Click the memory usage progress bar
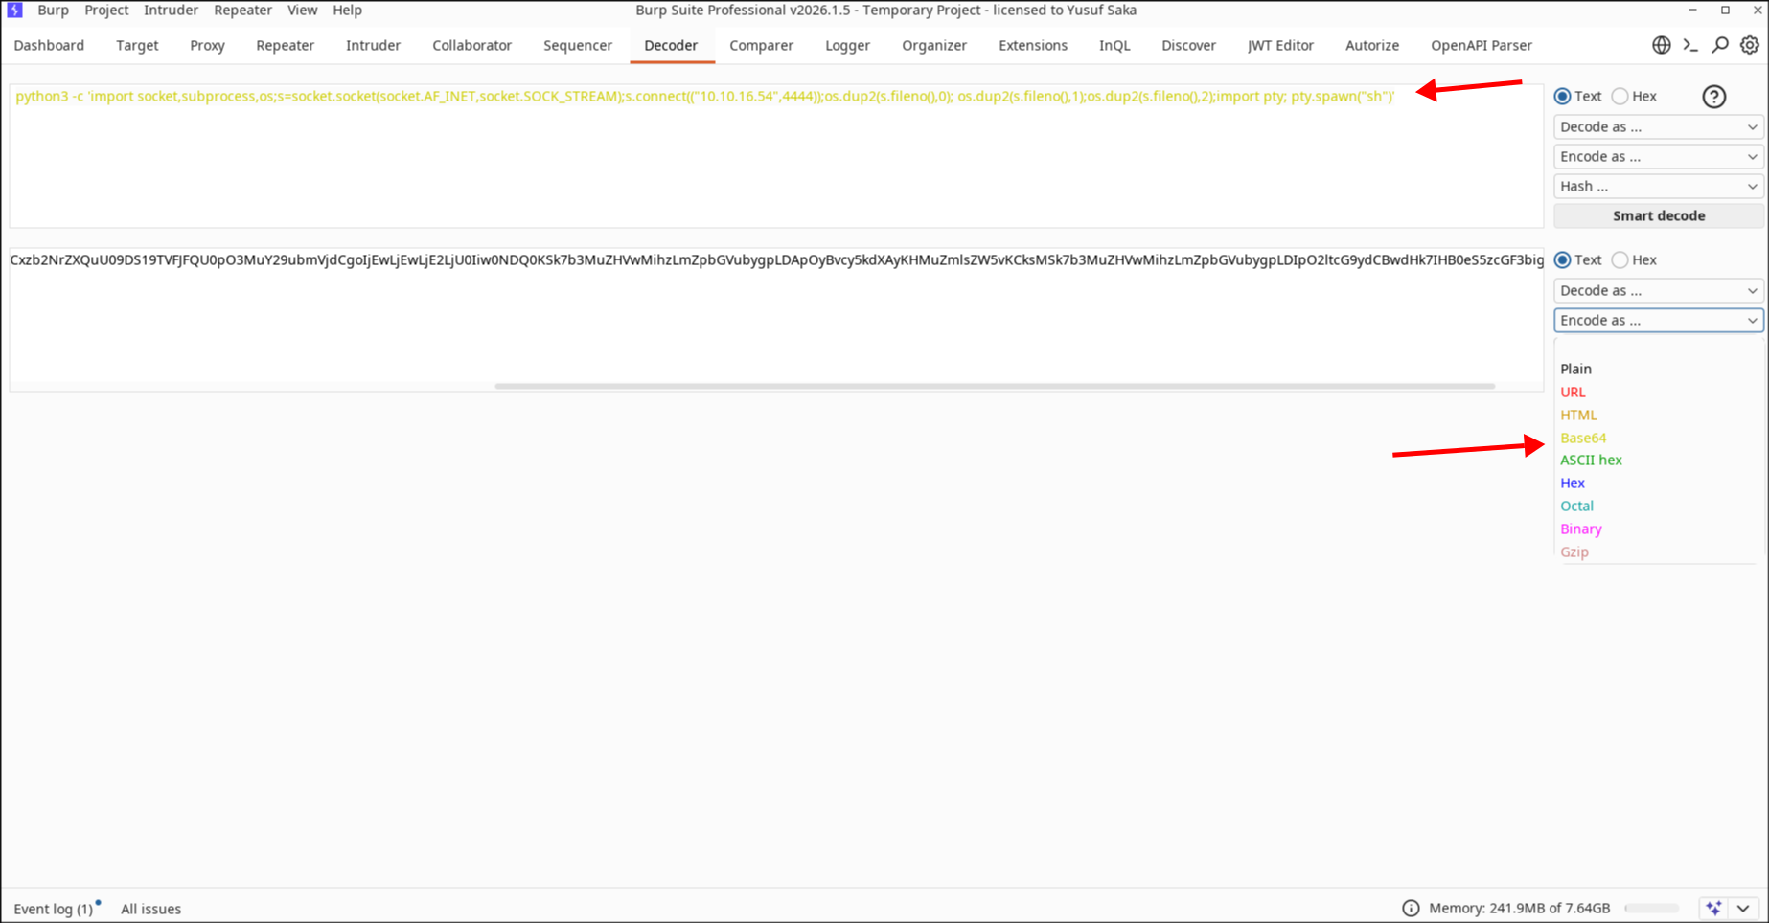Screen dimensions: 1769x923 click(x=1652, y=908)
